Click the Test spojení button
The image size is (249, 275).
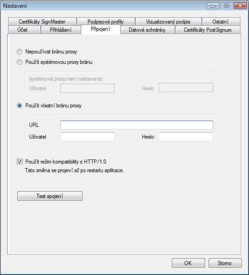(x=50, y=196)
